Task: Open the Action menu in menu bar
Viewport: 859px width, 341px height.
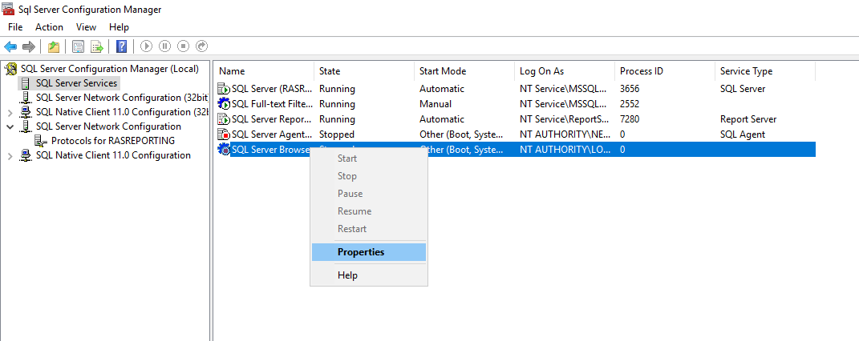Action: point(49,27)
